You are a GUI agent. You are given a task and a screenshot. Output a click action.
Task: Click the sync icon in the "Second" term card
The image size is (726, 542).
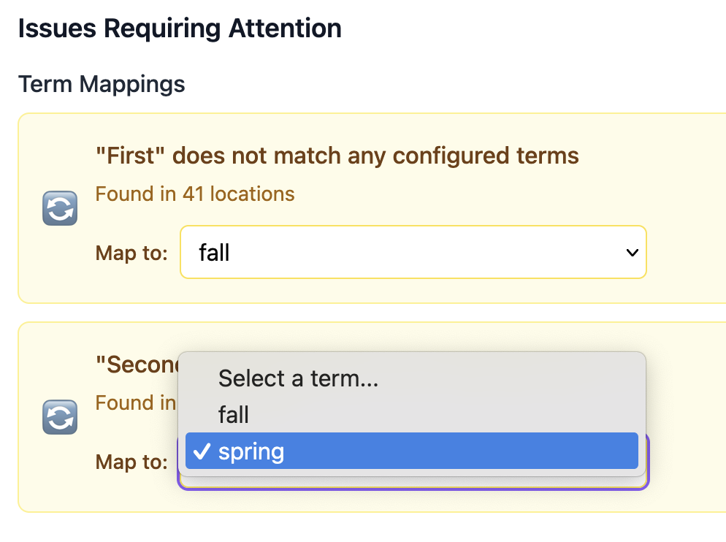60,417
